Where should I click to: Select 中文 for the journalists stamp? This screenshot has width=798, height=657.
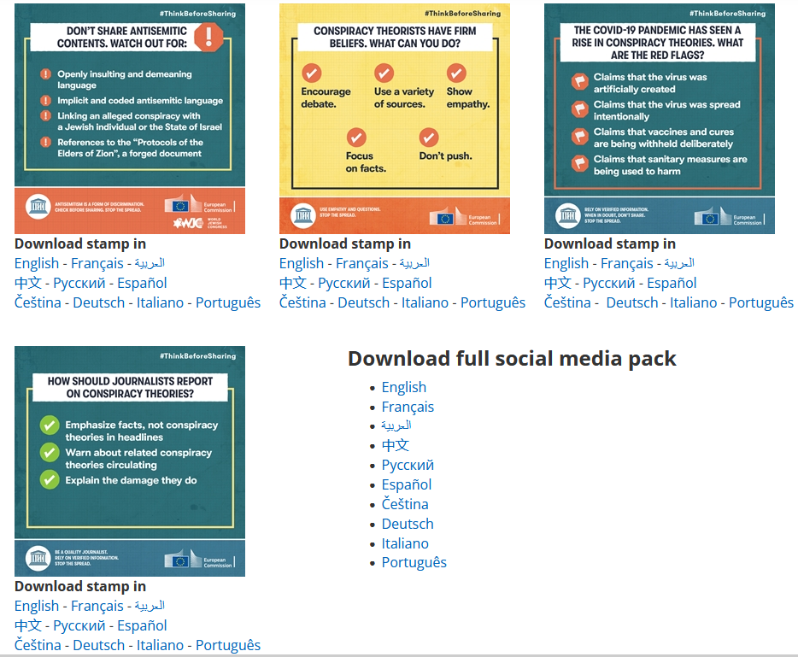click(28, 625)
